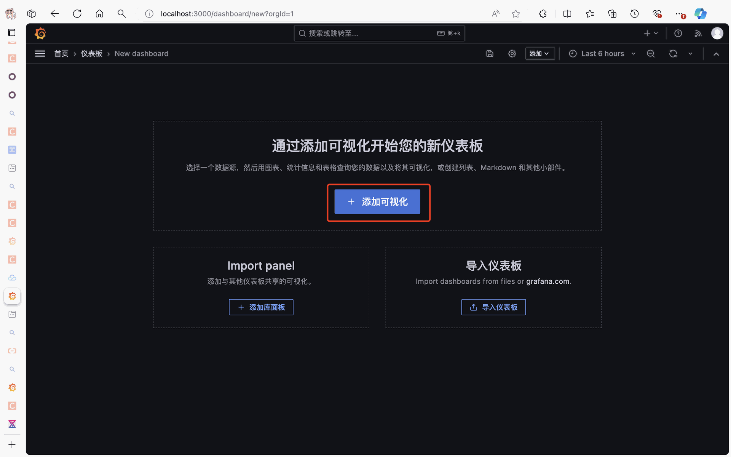Go to the browser home page
Screen dimensions: 731x457
pyautogui.click(x=99, y=14)
